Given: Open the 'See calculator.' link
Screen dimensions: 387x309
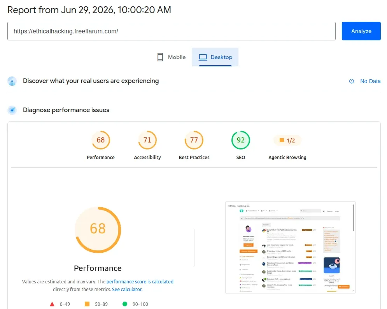Looking at the screenshot, I should [x=127, y=289].
